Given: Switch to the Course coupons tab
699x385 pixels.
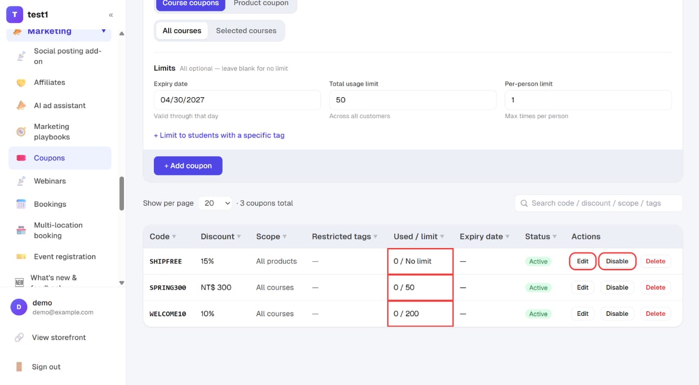Looking at the screenshot, I should tap(190, 4).
